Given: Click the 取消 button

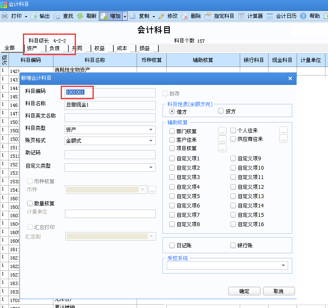Looking at the screenshot, I should coord(279,291).
